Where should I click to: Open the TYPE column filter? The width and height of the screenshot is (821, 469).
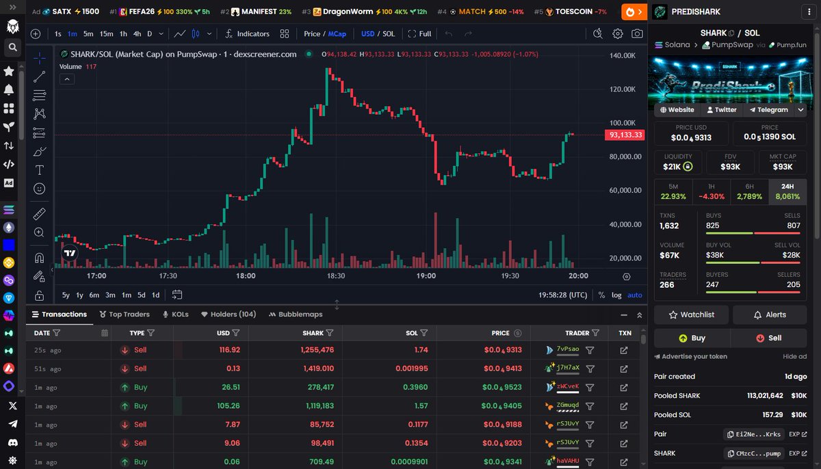click(x=151, y=333)
